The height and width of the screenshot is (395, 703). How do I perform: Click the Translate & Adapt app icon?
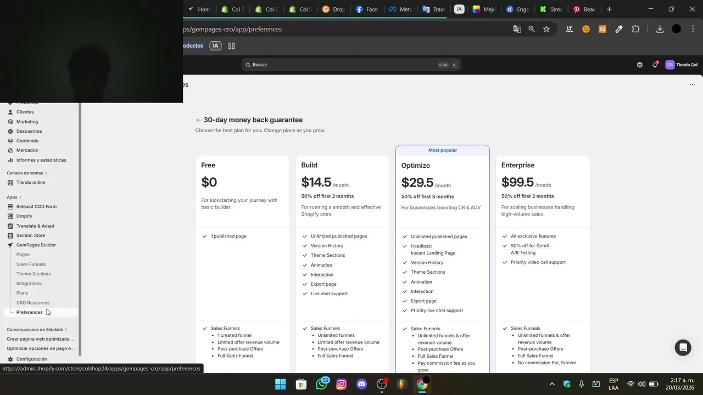coord(10,226)
